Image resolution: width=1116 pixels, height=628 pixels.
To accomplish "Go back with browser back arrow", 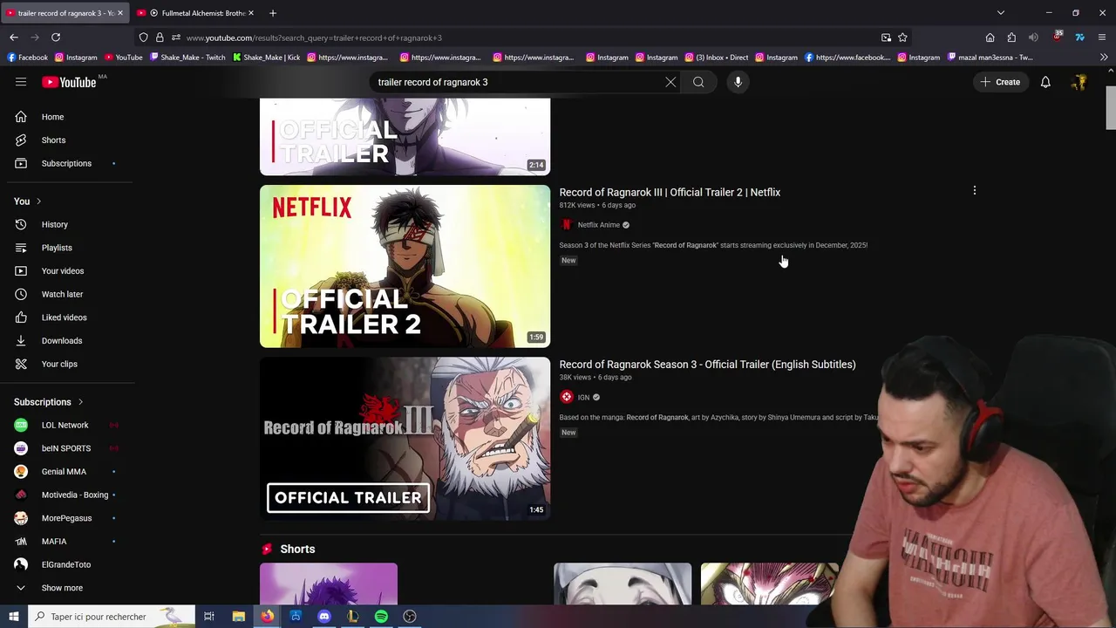I will coord(14,38).
